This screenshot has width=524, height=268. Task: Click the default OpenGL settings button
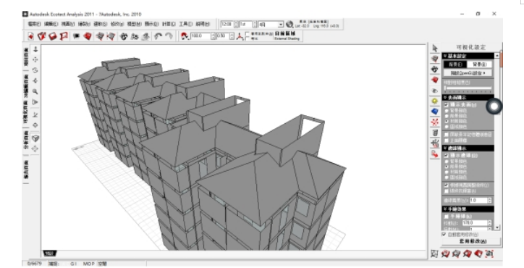pyautogui.click(x=468, y=72)
